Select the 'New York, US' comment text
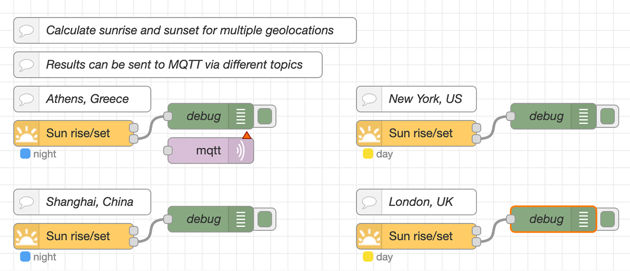This screenshot has width=630, height=271. [x=426, y=99]
